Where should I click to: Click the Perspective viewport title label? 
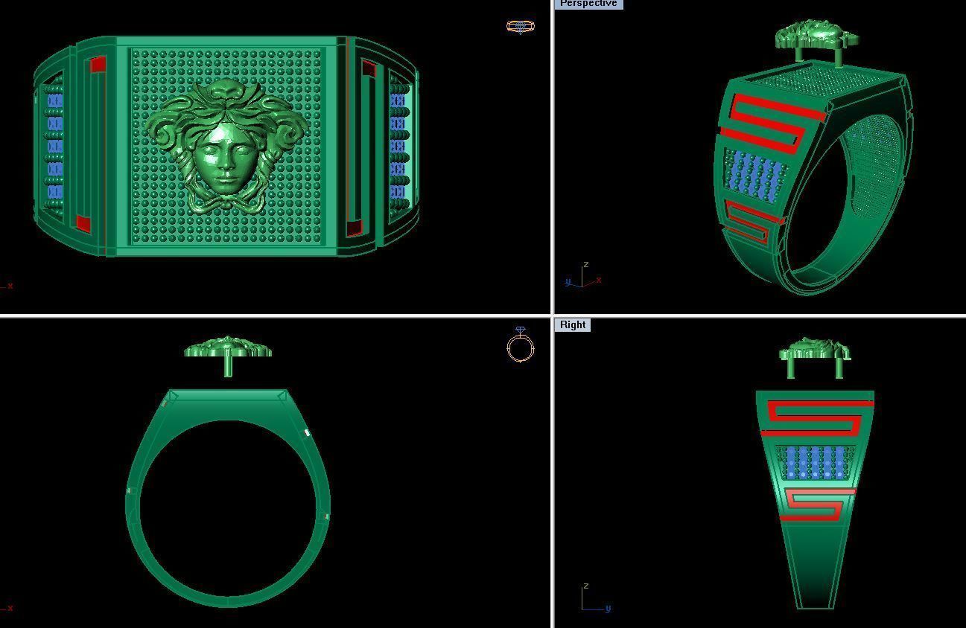pyautogui.click(x=588, y=4)
